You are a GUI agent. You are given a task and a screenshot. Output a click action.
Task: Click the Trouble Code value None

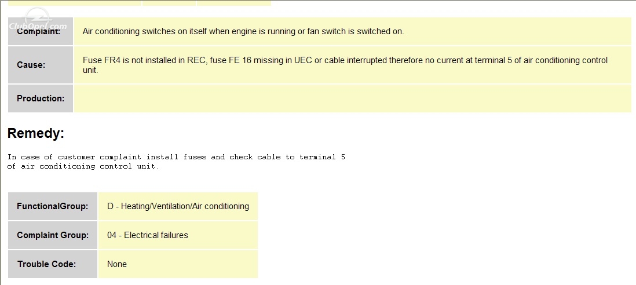[117, 264]
